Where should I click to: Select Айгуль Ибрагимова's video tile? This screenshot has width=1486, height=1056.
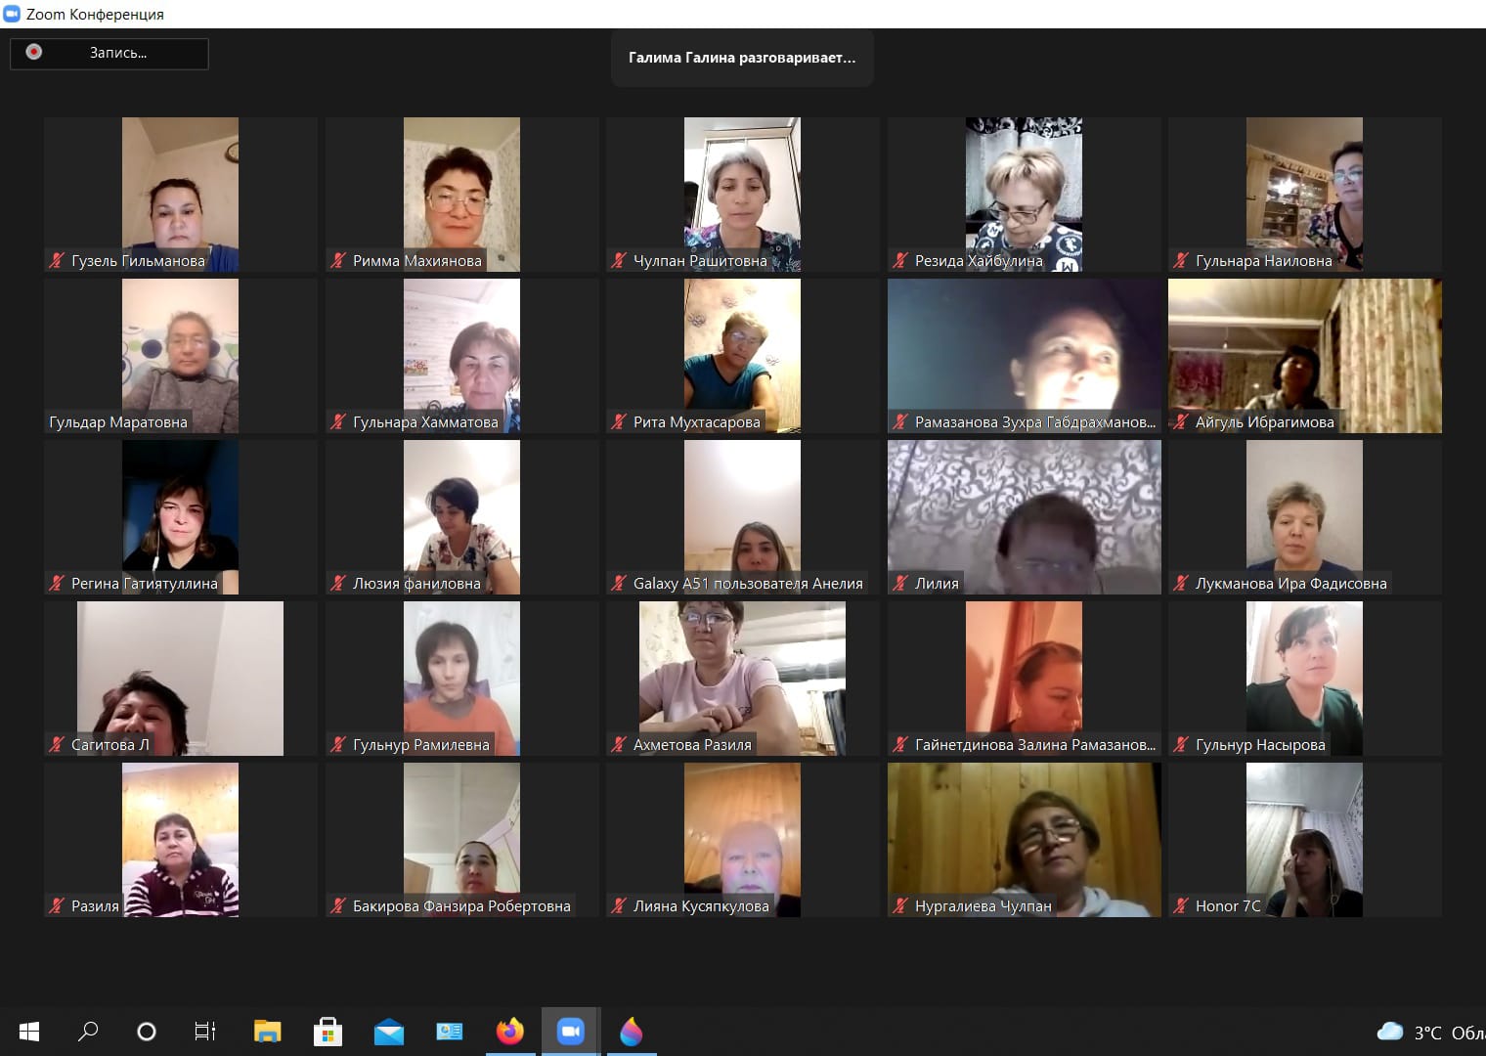pyautogui.click(x=1304, y=355)
